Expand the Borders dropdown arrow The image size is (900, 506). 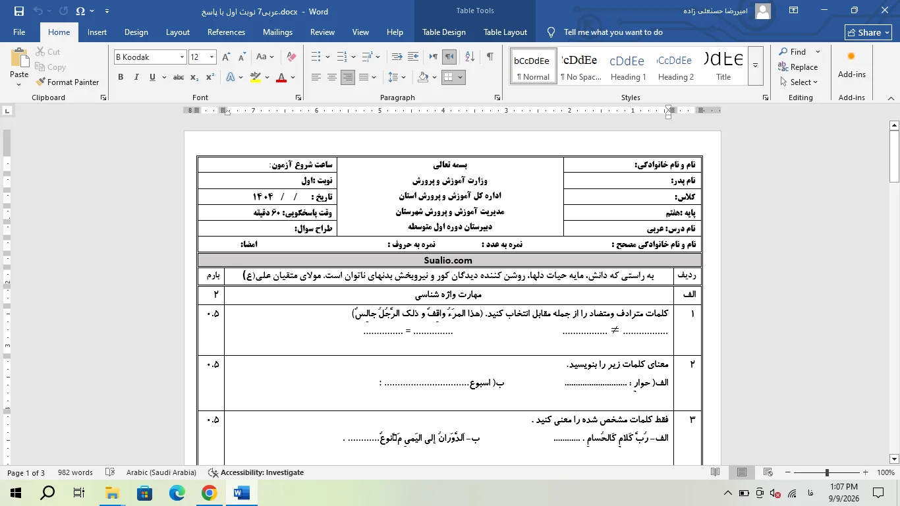(x=460, y=77)
